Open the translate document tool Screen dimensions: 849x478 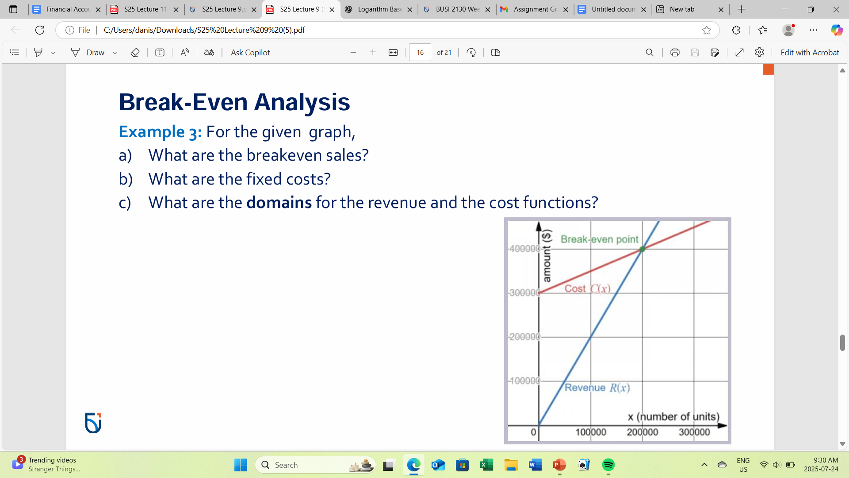[209, 52]
